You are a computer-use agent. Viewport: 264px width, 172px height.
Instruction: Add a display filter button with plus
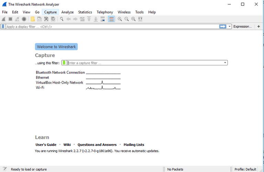click(258, 26)
